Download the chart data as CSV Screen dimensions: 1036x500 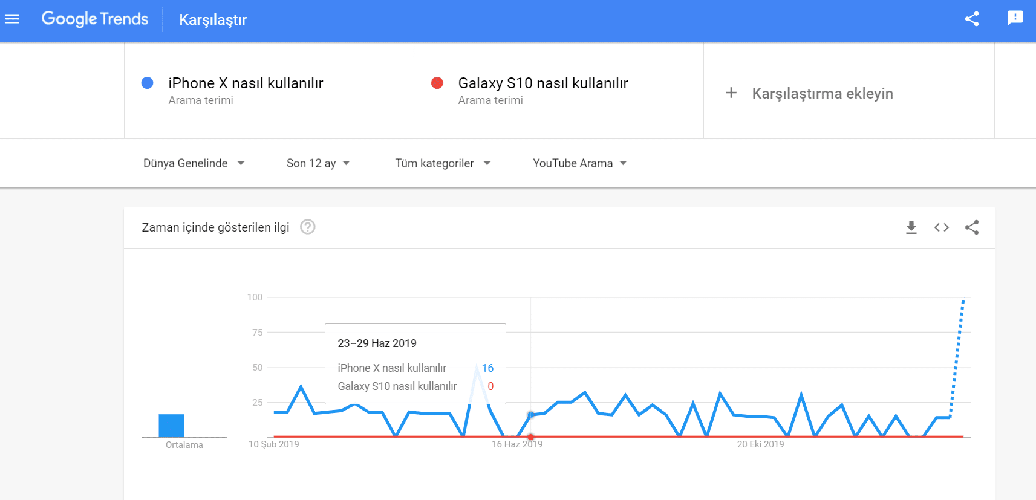pyautogui.click(x=911, y=227)
